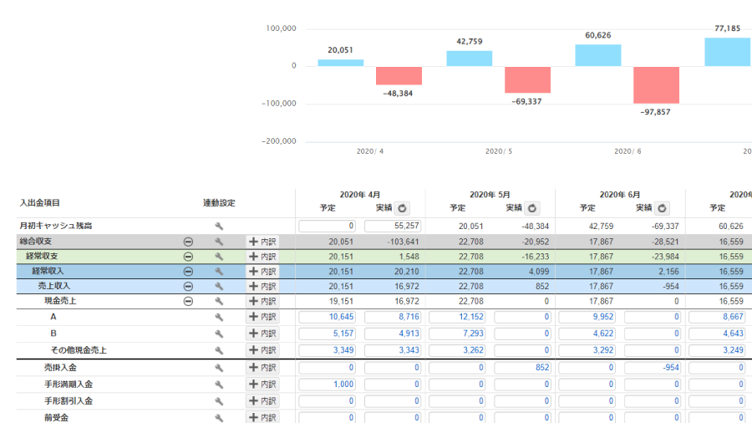
Task: Open wrench settings for その他現金売上
Action: 219,350
